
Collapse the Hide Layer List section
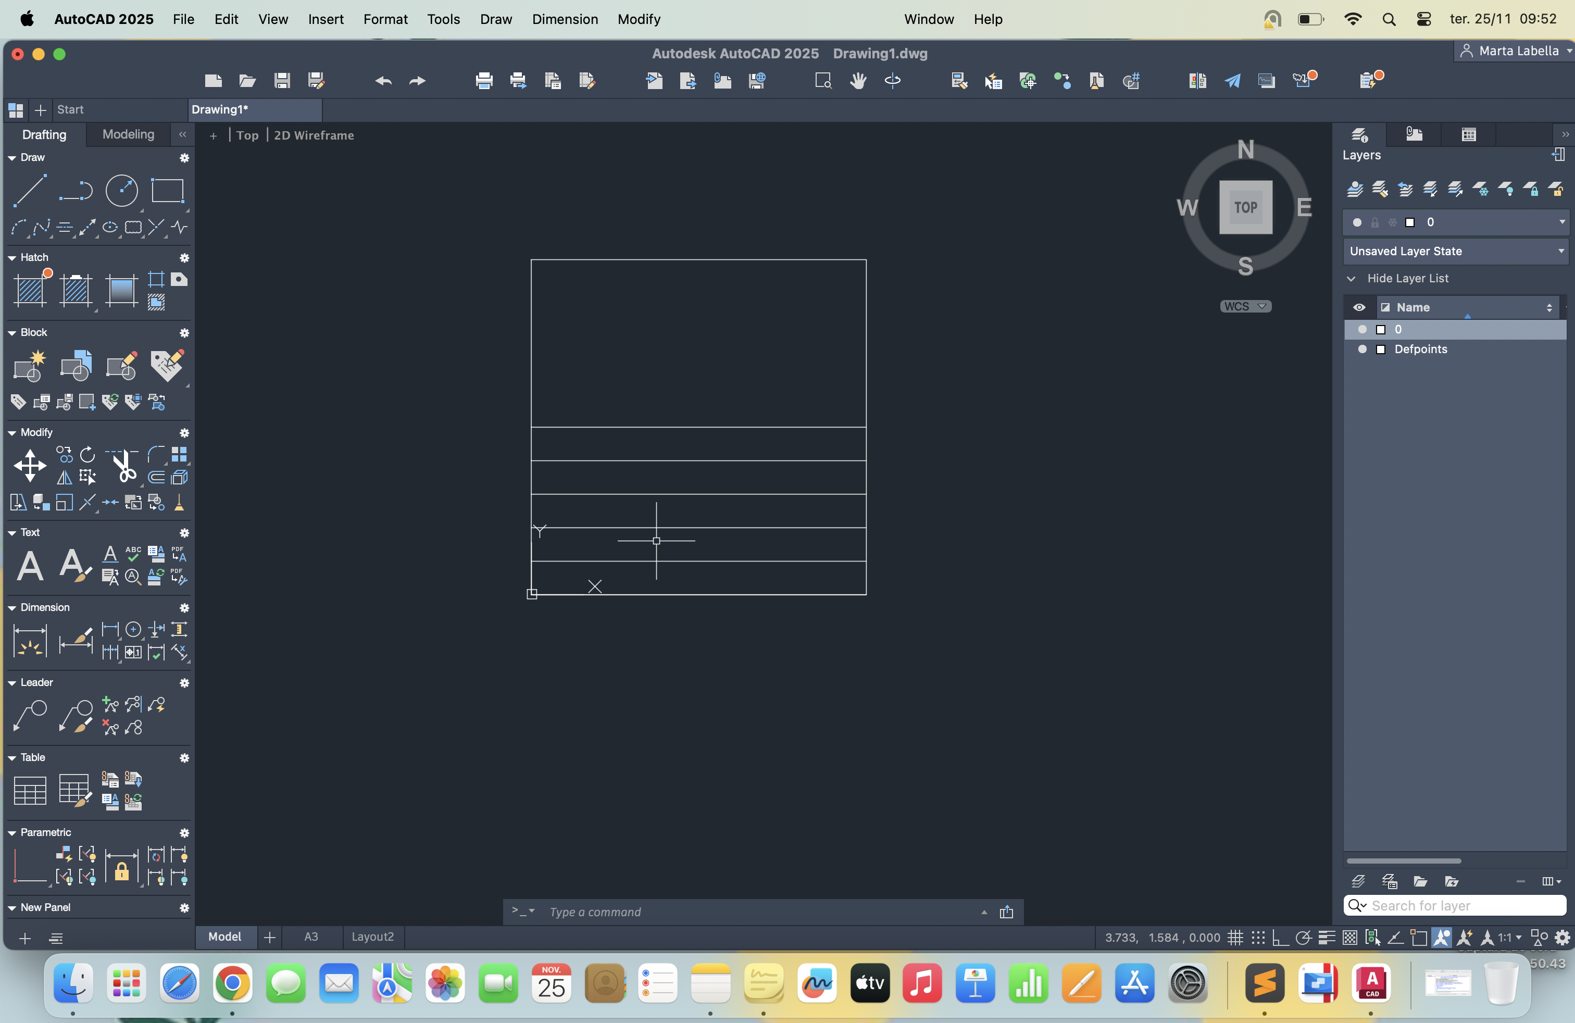[1352, 279]
